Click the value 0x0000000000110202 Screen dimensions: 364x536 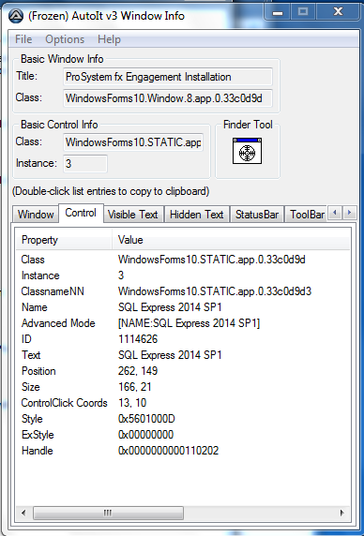click(168, 451)
